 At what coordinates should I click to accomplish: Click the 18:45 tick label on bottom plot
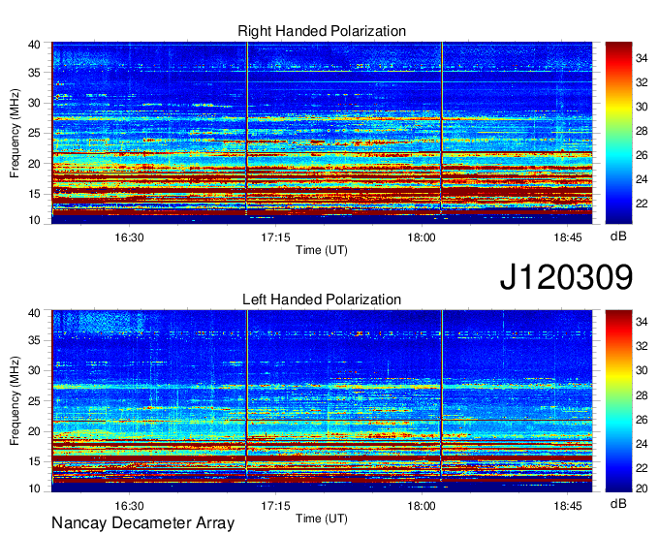(567, 506)
